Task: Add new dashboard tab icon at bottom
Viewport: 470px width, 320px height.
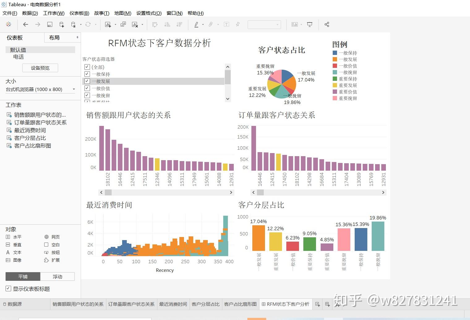Action: 327,304
